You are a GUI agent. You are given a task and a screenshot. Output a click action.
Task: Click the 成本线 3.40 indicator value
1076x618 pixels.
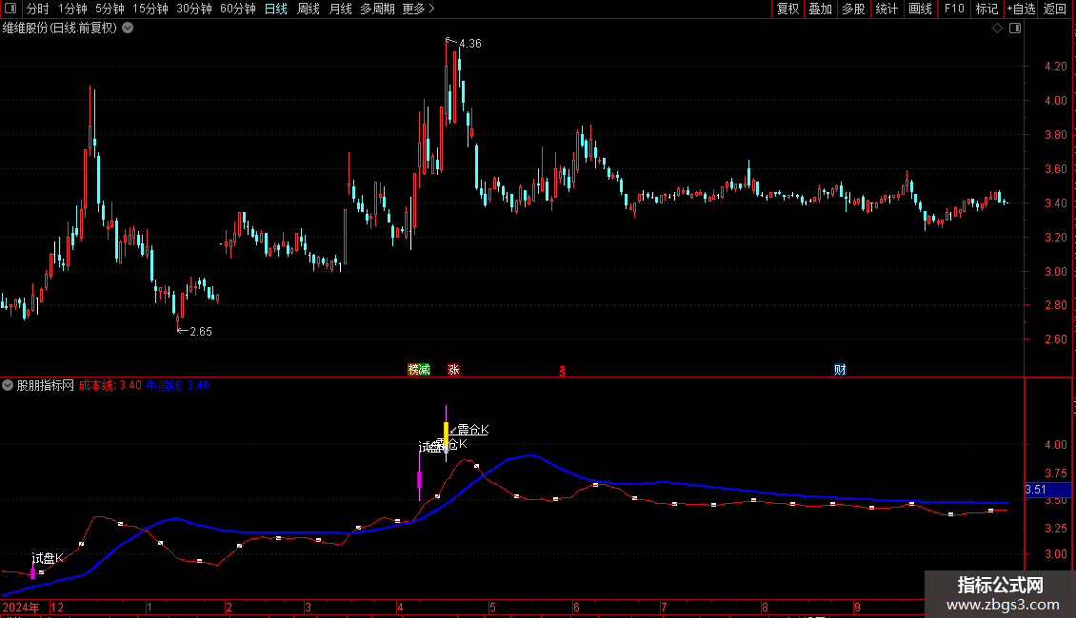tap(110, 385)
